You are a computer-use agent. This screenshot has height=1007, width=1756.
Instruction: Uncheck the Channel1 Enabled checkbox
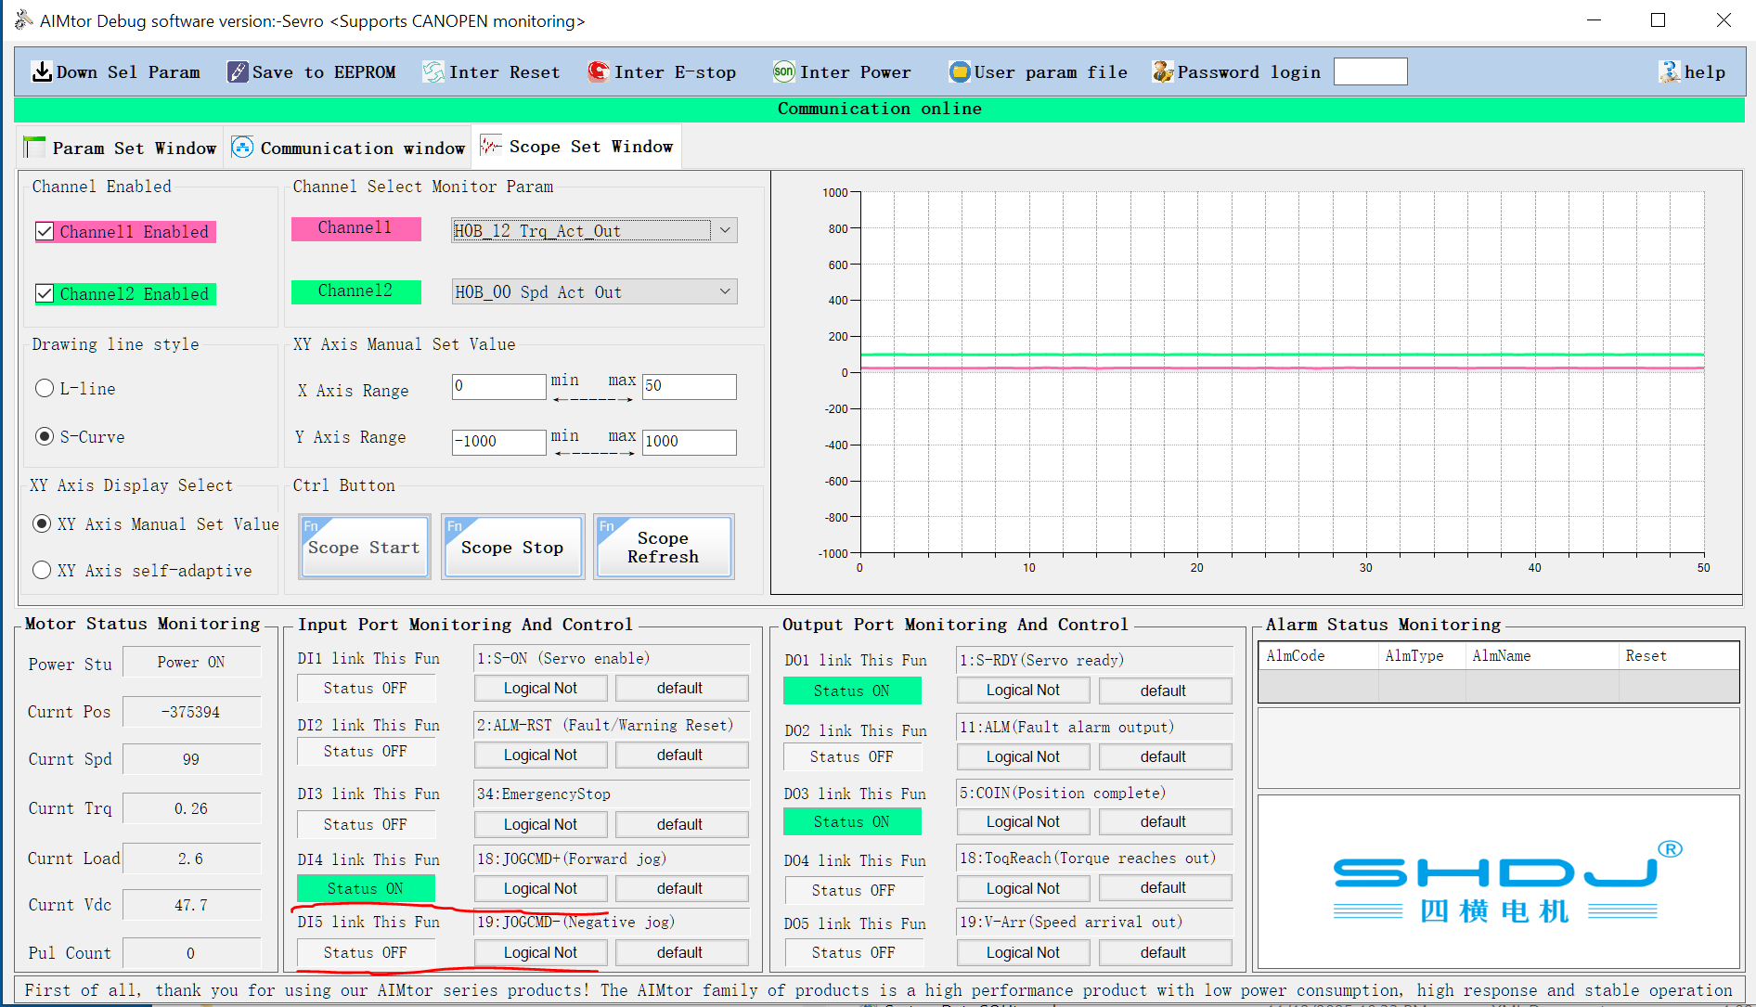point(45,232)
